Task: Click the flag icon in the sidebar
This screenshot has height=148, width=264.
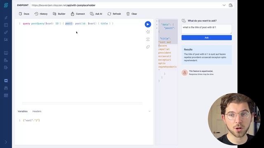Action: coord(6,39)
